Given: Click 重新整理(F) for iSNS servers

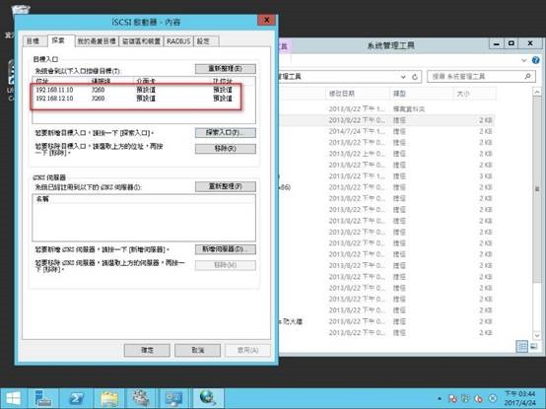Looking at the screenshot, I should (226, 186).
